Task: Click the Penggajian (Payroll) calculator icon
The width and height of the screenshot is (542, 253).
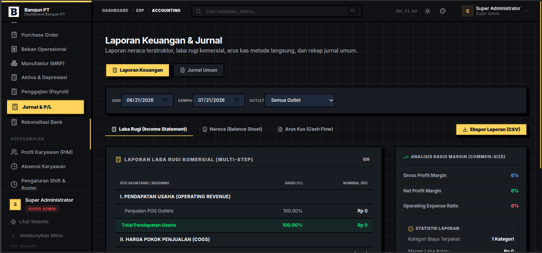Action: click(x=14, y=92)
